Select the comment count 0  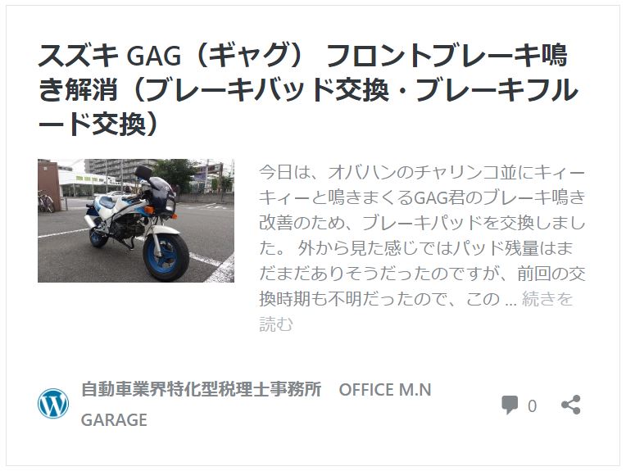(x=532, y=406)
